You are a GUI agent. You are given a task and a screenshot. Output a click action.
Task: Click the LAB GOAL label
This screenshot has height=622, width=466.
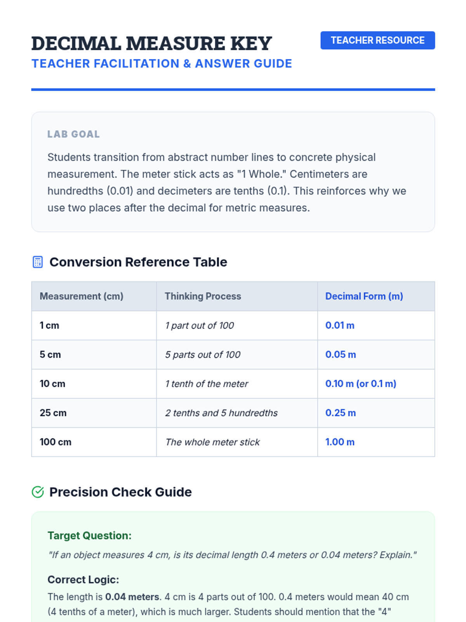coord(73,134)
